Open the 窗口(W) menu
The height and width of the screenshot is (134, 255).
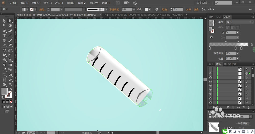coord(94,3)
